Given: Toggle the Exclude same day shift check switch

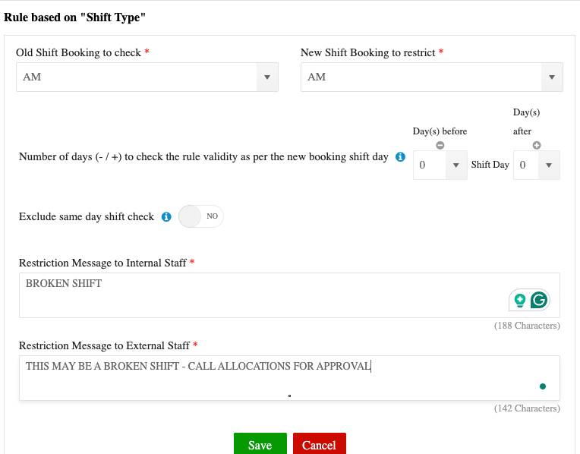Looking at the screenshot, I should [x=201, y=216].
